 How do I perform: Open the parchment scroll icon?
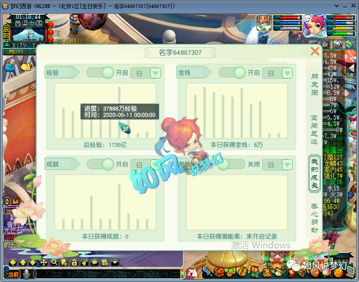click(279, 273)
